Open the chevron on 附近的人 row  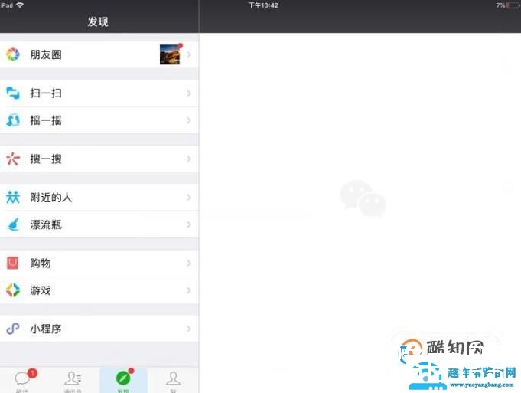click(189, 198)
